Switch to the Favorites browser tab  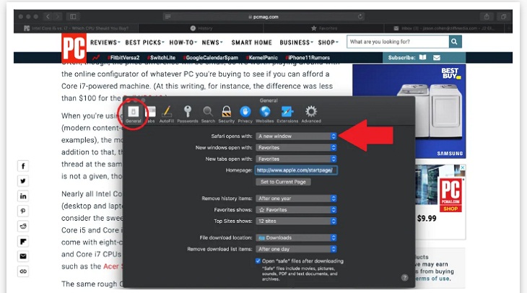(324, 28)
